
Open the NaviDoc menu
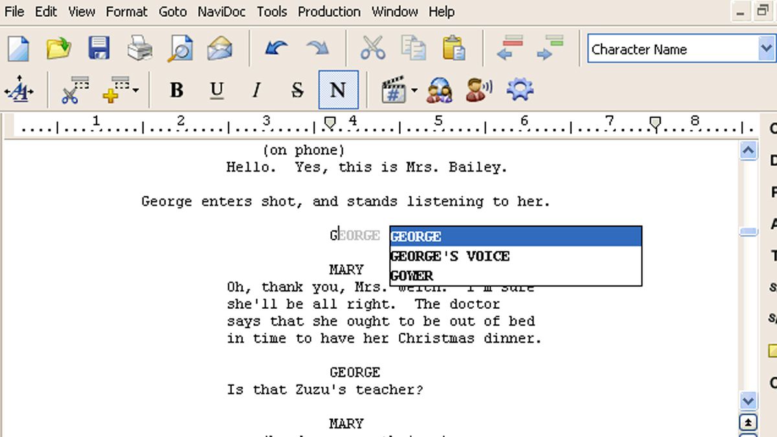pyautogui.click(x=221, y=11)
